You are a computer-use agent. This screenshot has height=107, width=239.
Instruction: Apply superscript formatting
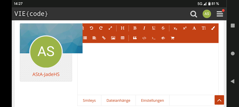[185, 28]
